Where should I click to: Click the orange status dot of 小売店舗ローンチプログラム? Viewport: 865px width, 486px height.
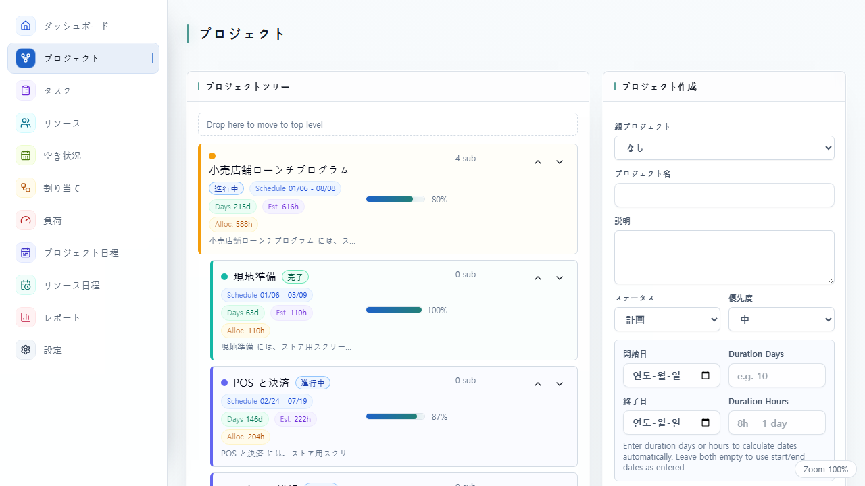[x=212, y=156]
